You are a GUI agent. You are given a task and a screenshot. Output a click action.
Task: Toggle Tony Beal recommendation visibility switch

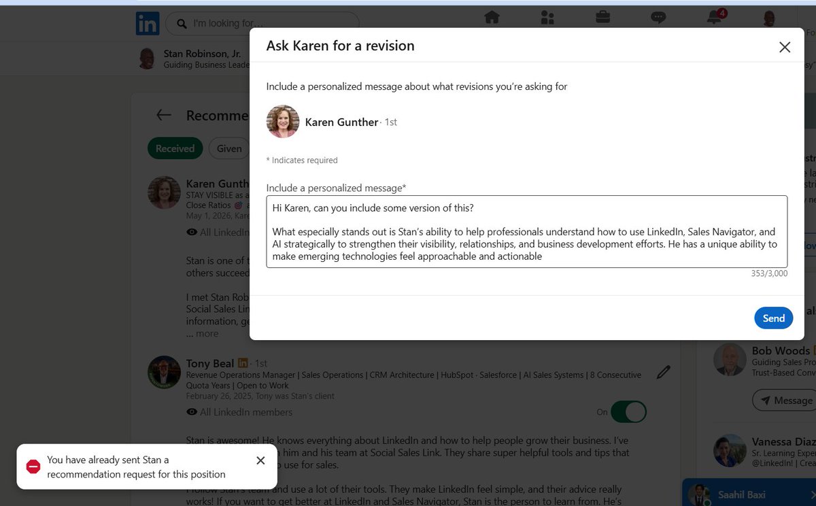point(628,411)
